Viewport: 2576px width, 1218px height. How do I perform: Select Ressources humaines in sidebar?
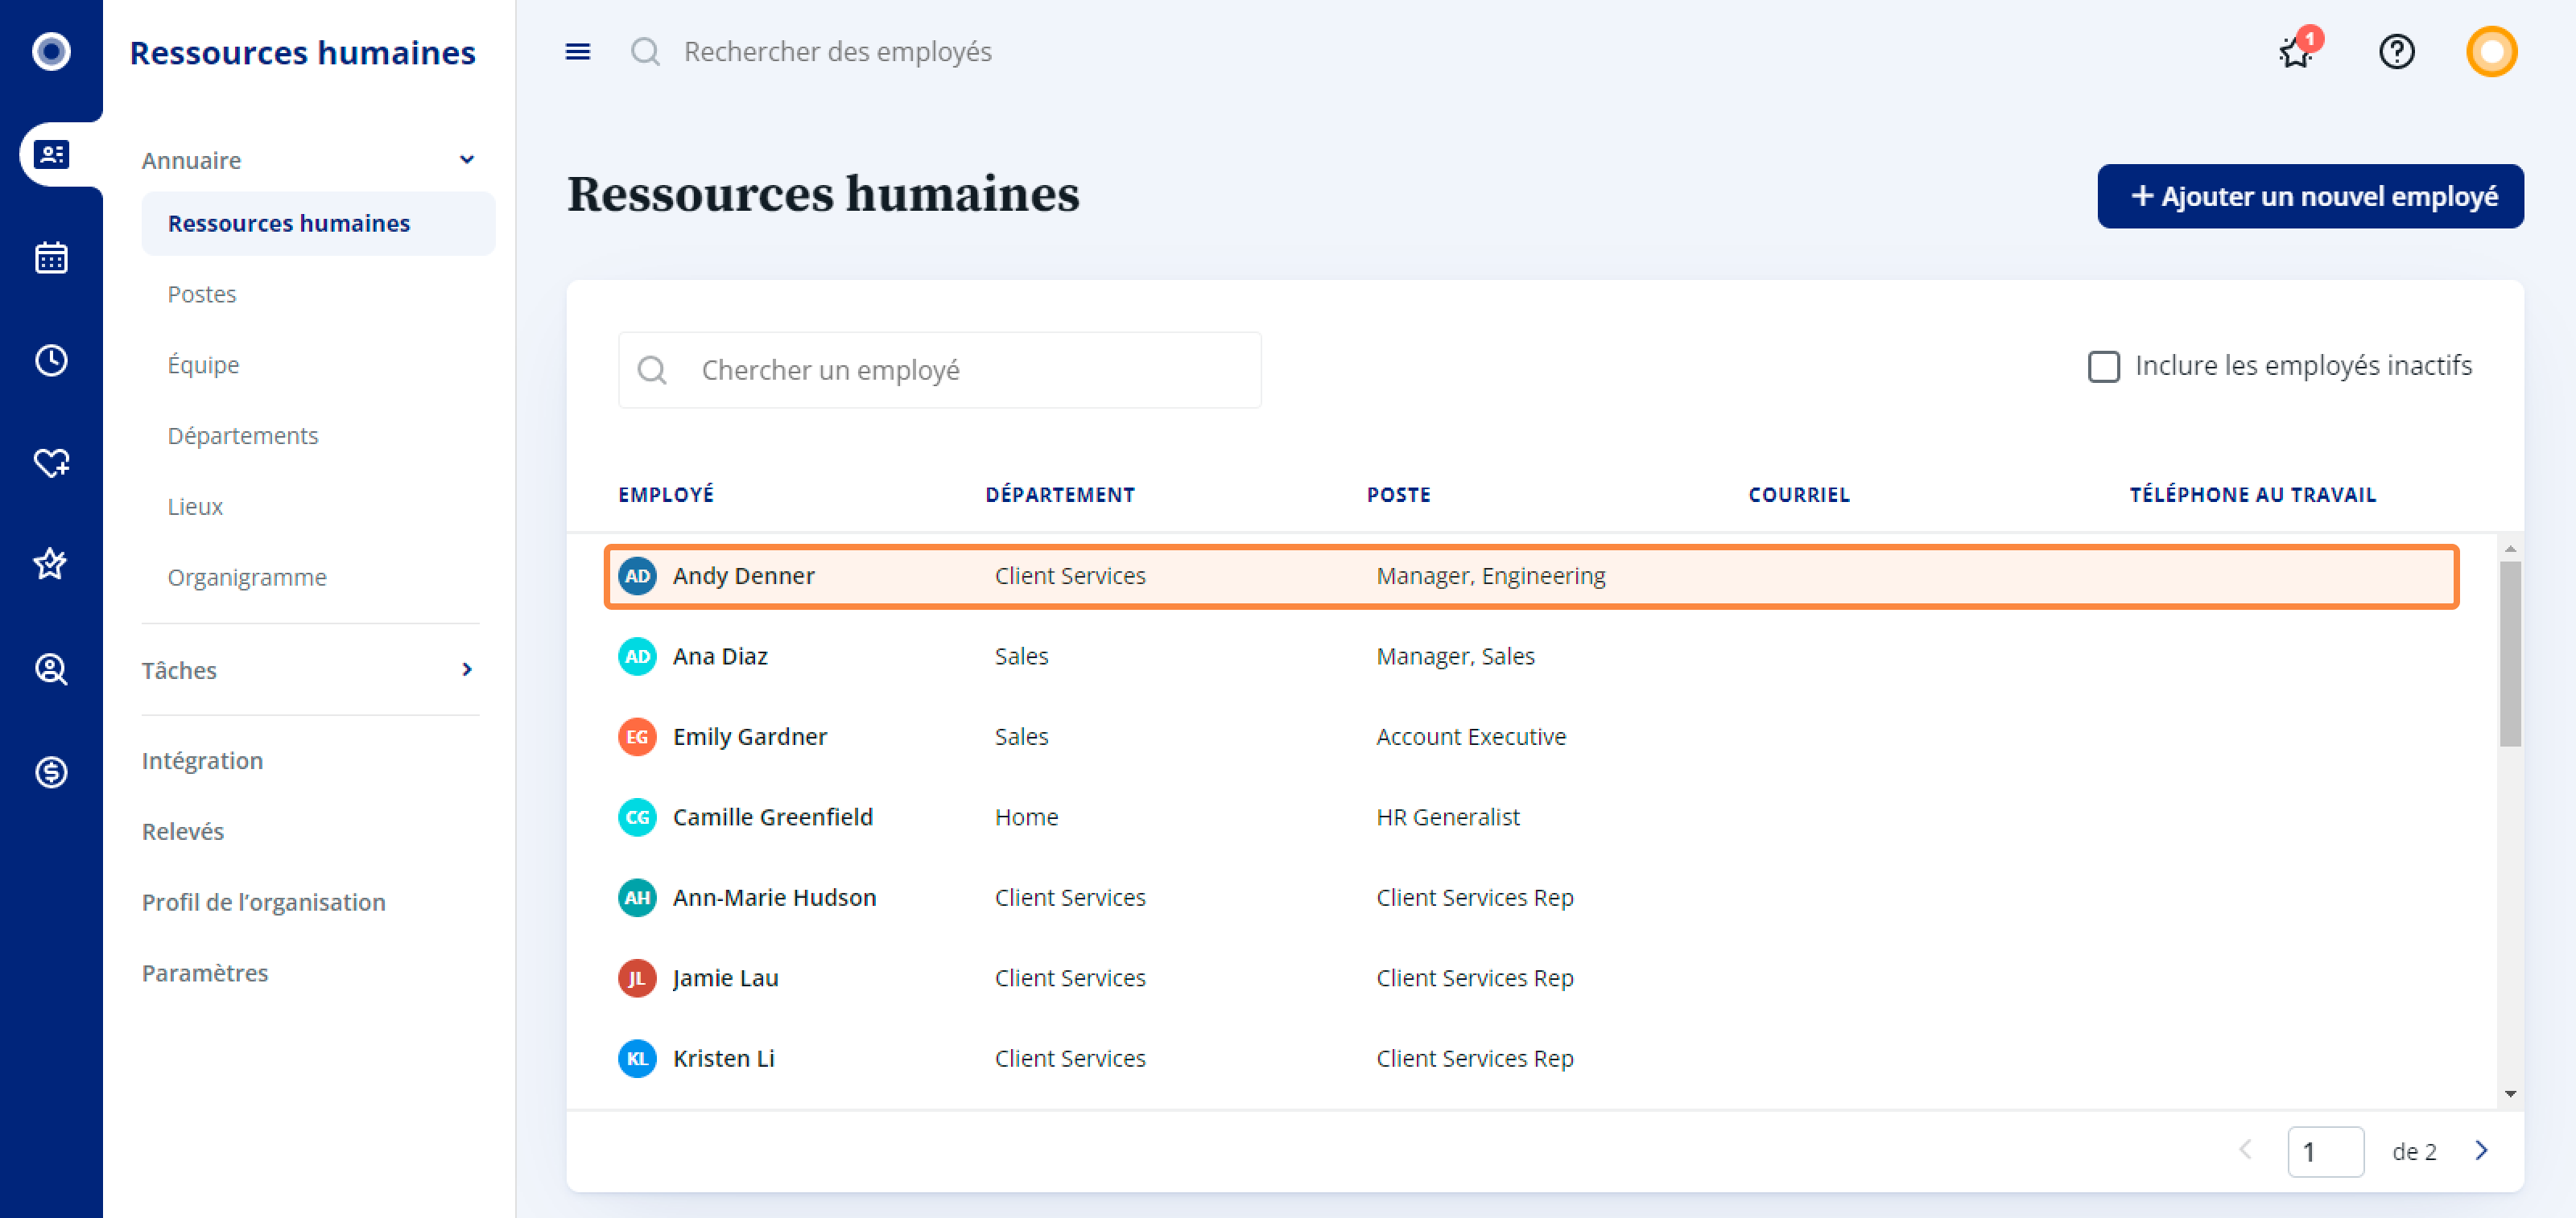pos(318,223)
